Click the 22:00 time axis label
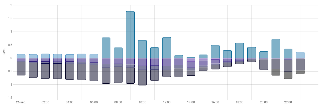 point(288,102)
